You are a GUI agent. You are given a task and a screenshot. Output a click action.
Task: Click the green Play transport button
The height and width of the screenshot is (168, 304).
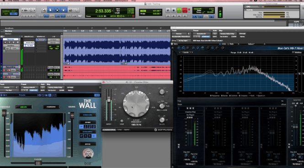tap(179, 10)
